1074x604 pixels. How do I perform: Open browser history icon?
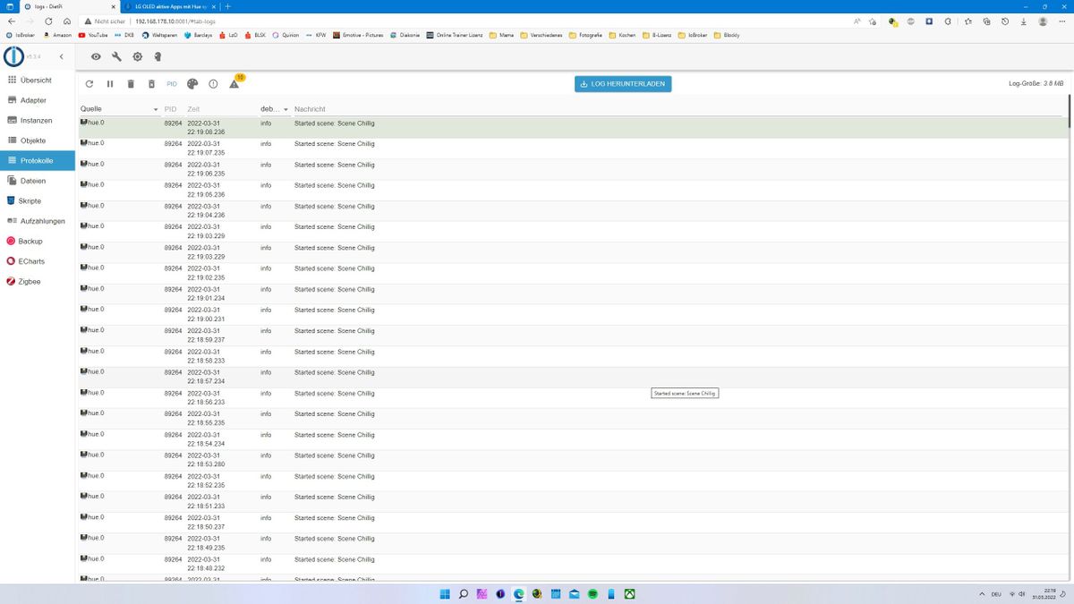click(x=1005, y=21)
